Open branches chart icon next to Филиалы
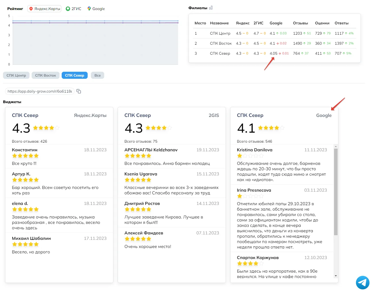This screenshot has width=373, height=291. point(211,8)
